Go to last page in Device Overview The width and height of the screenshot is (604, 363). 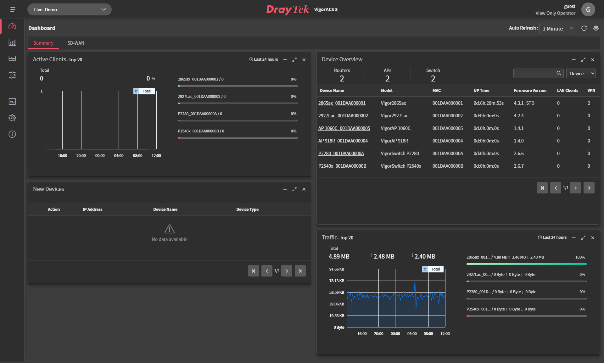589,188
